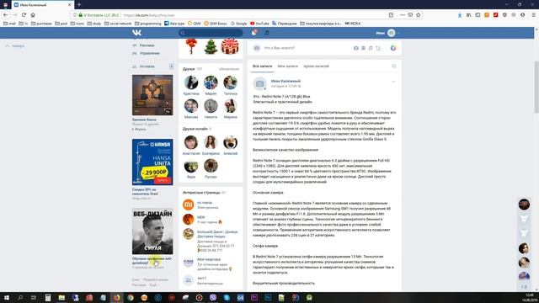This screenshot has width=539, height=303.
Task: Open Firefox from the taskbar
Action: 117,297
